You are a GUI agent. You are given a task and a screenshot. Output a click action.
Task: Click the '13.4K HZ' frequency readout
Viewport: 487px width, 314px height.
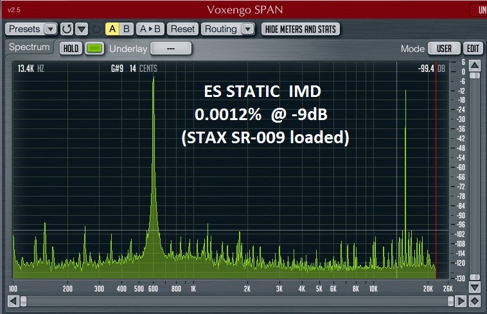point(31,69)
